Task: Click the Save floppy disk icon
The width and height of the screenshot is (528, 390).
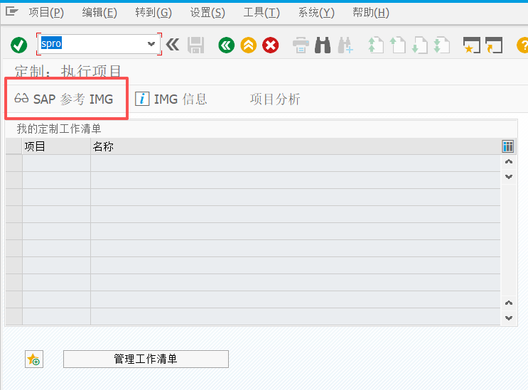Action: point(195,45)
